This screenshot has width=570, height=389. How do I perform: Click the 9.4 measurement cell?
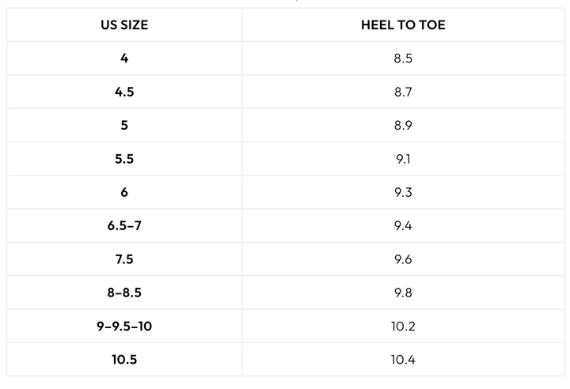403,226
